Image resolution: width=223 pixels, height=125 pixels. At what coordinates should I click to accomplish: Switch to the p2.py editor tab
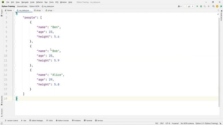click(38, 10)
